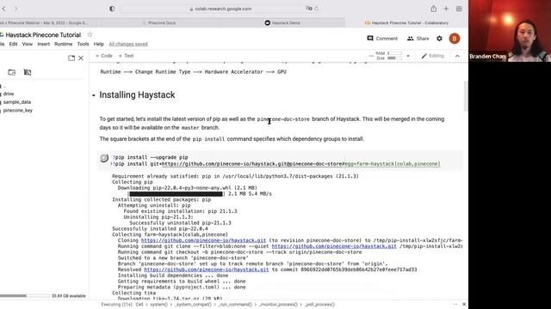
Task: Click the notebook title Haystack Pinecone Tutorial
Action: tap(43, 34)
